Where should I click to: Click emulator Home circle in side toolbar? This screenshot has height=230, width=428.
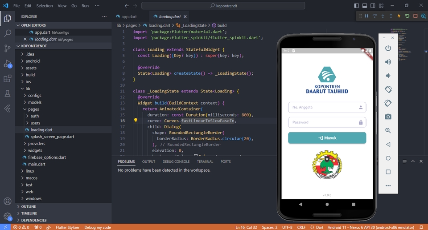click(x=388, y=158)
